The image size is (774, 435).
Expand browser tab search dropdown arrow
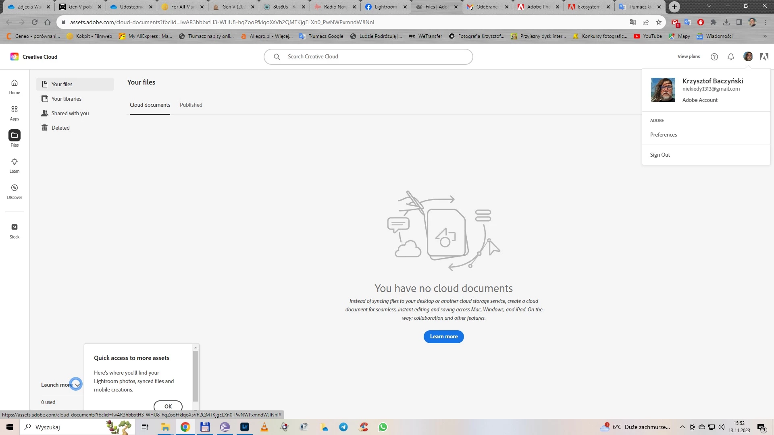click(x=709, y=6)
